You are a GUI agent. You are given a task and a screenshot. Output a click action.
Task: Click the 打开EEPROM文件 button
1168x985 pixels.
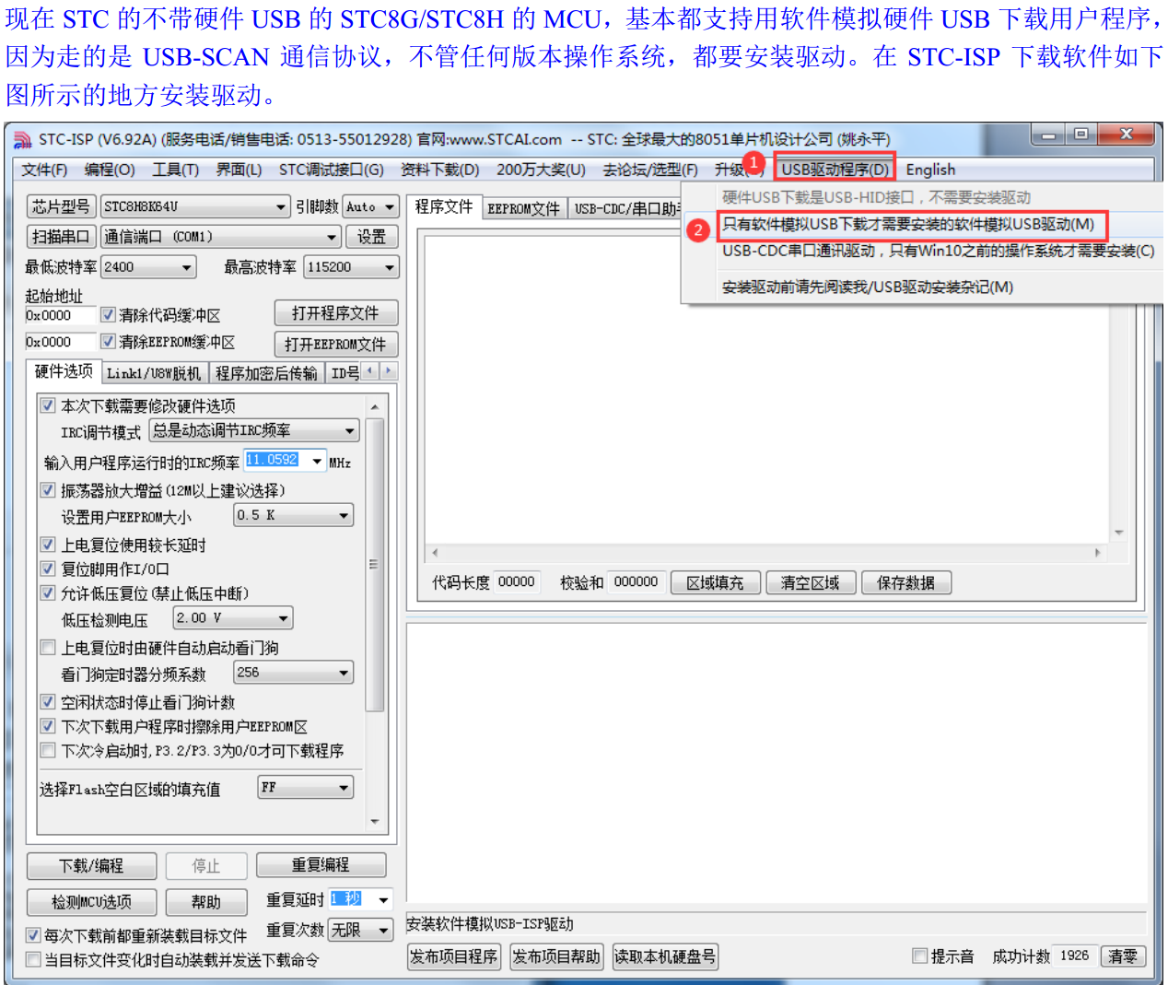[x=336, y=344]
